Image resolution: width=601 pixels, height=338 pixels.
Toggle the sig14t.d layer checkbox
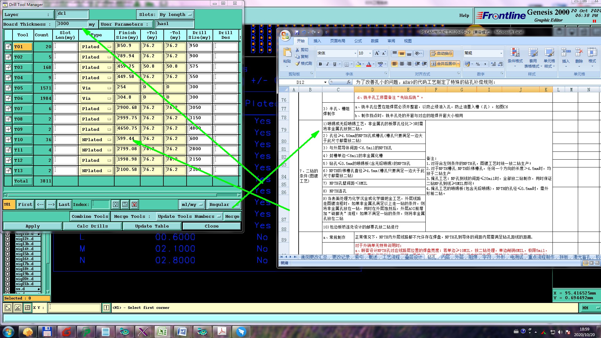pyautogui.click(x=8, y=249)
